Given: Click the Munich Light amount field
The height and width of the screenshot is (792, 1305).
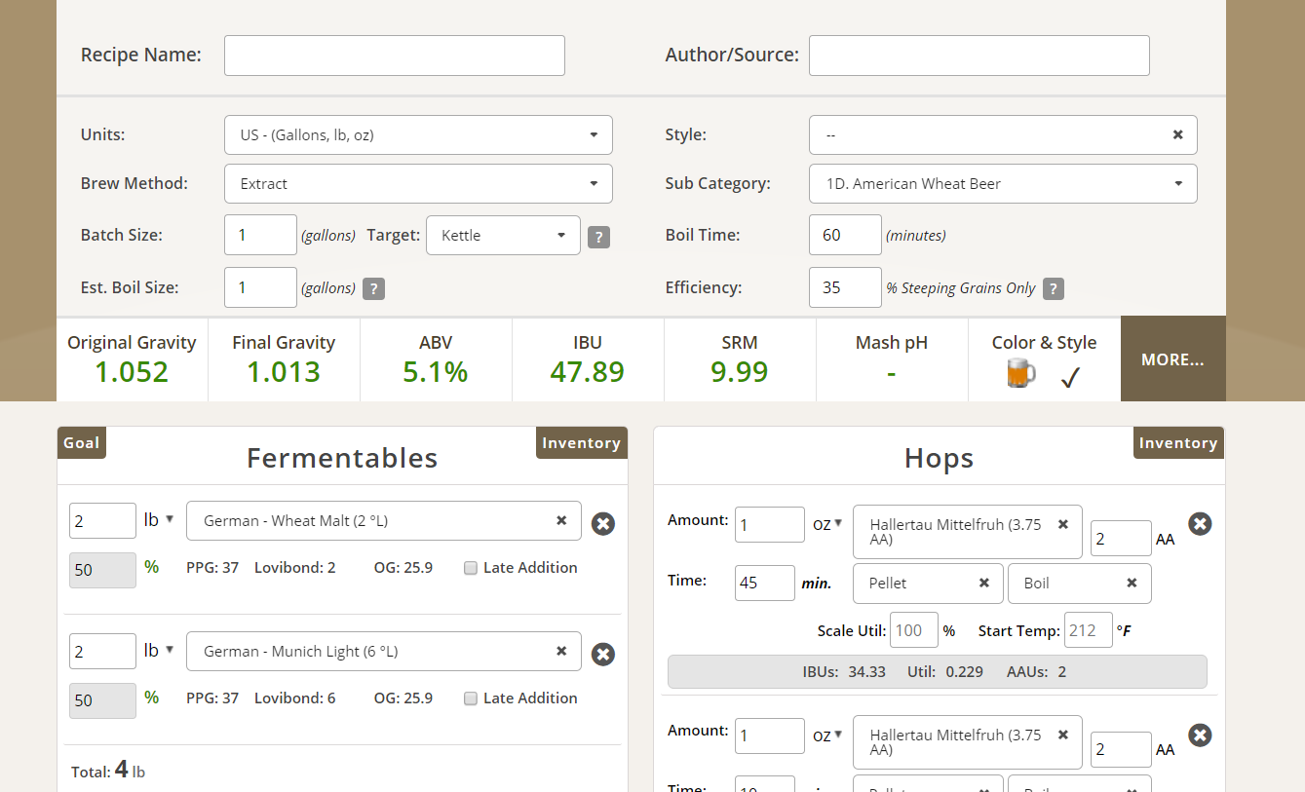Looking at the screenshot, I should click(102, 652).
